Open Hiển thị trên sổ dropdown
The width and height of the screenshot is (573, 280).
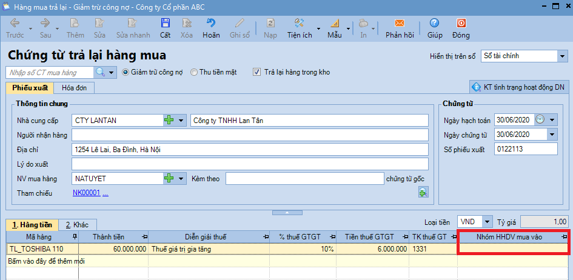point(561,56)
